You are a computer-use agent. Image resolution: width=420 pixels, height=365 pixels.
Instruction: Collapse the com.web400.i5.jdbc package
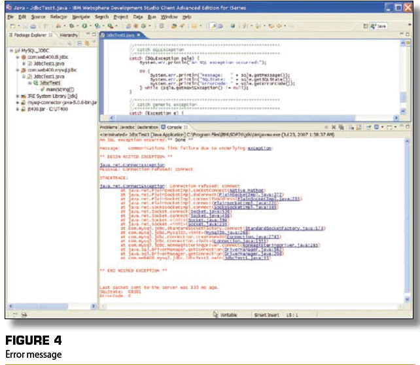(x=18, y=57)
